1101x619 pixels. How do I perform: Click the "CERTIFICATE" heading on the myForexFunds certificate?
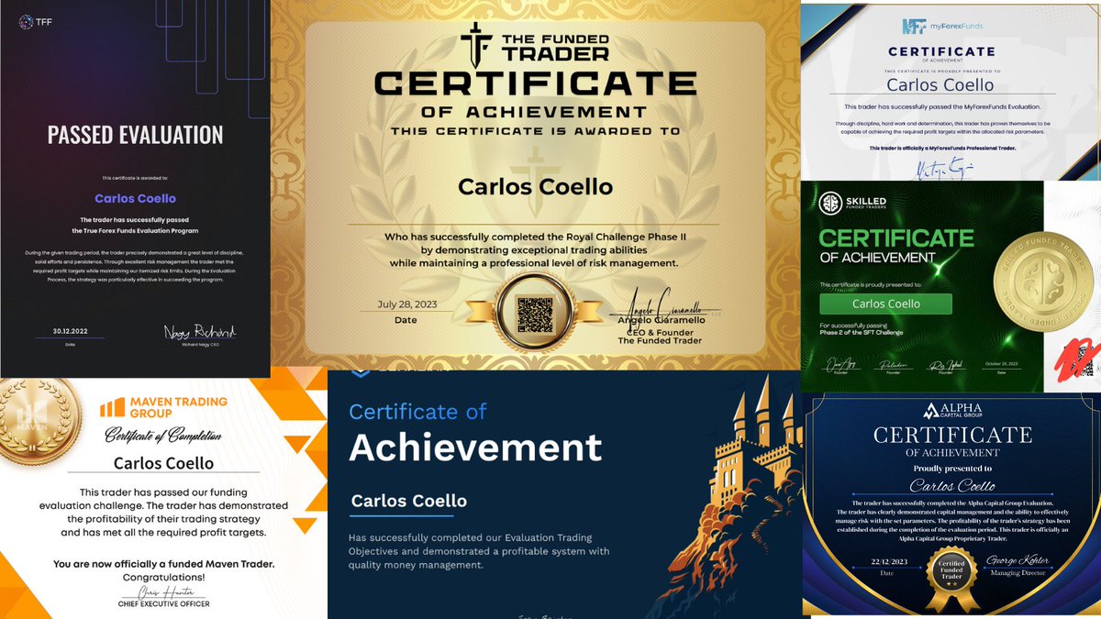(941, 52)
